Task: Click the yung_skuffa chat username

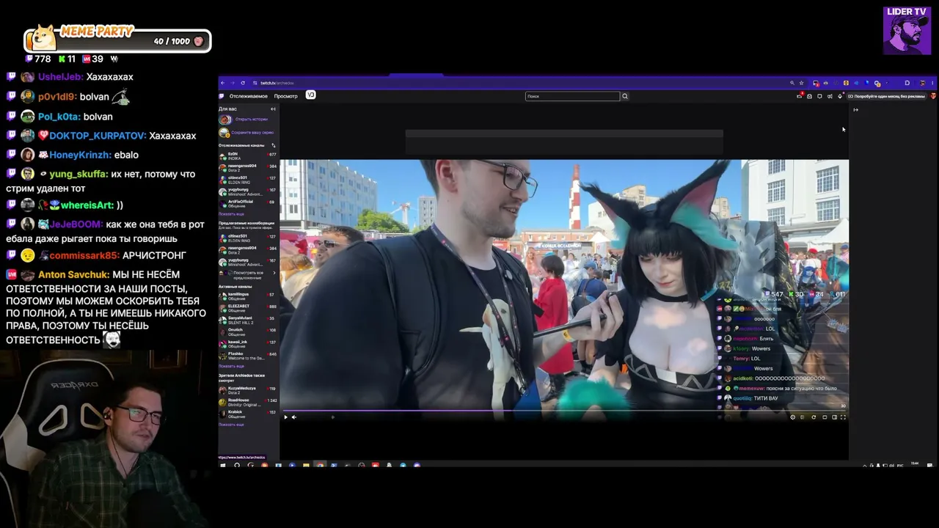Action: tap(79, 175)
